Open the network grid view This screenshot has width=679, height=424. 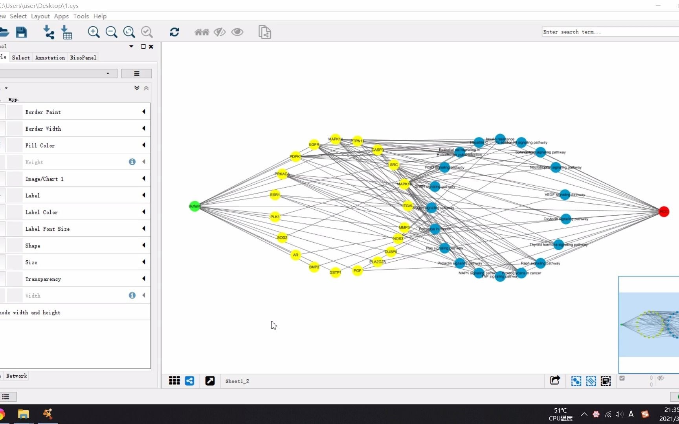174,381
